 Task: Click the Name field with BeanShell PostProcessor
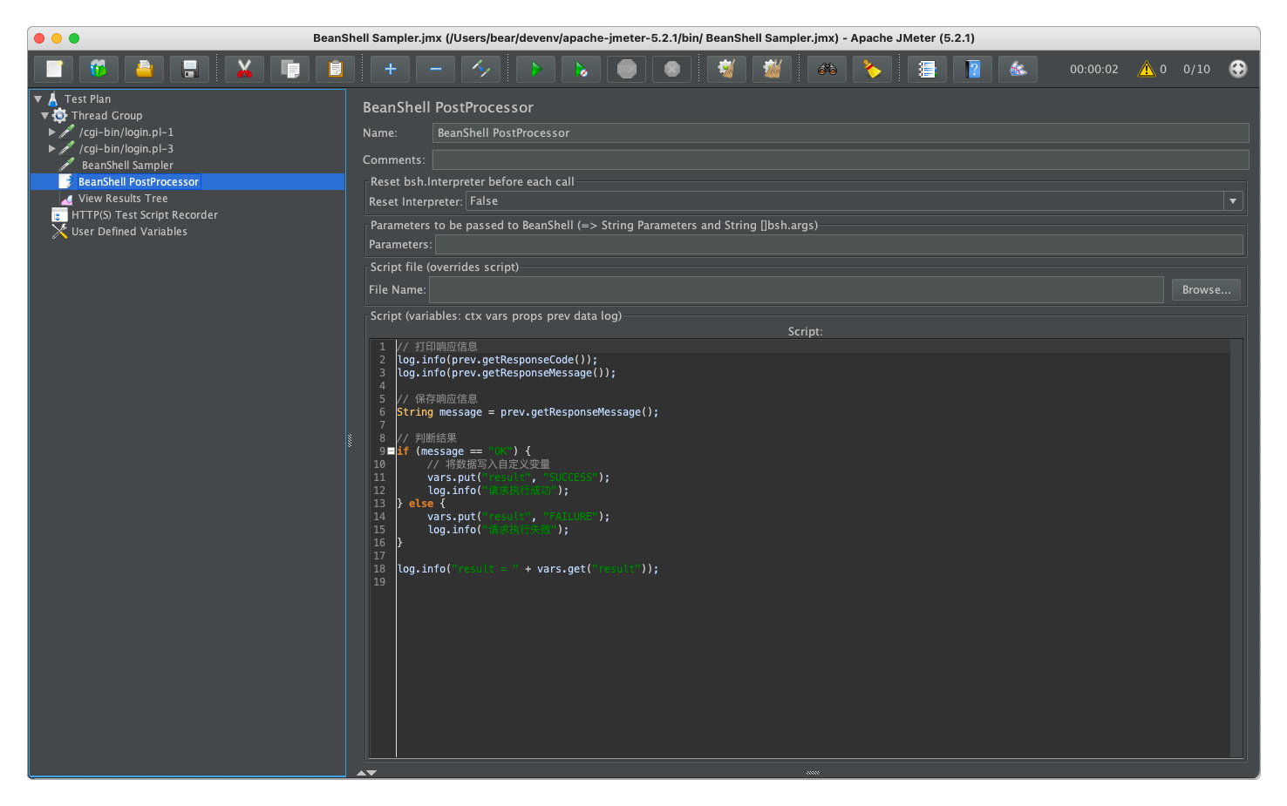[x=841, y=132]
